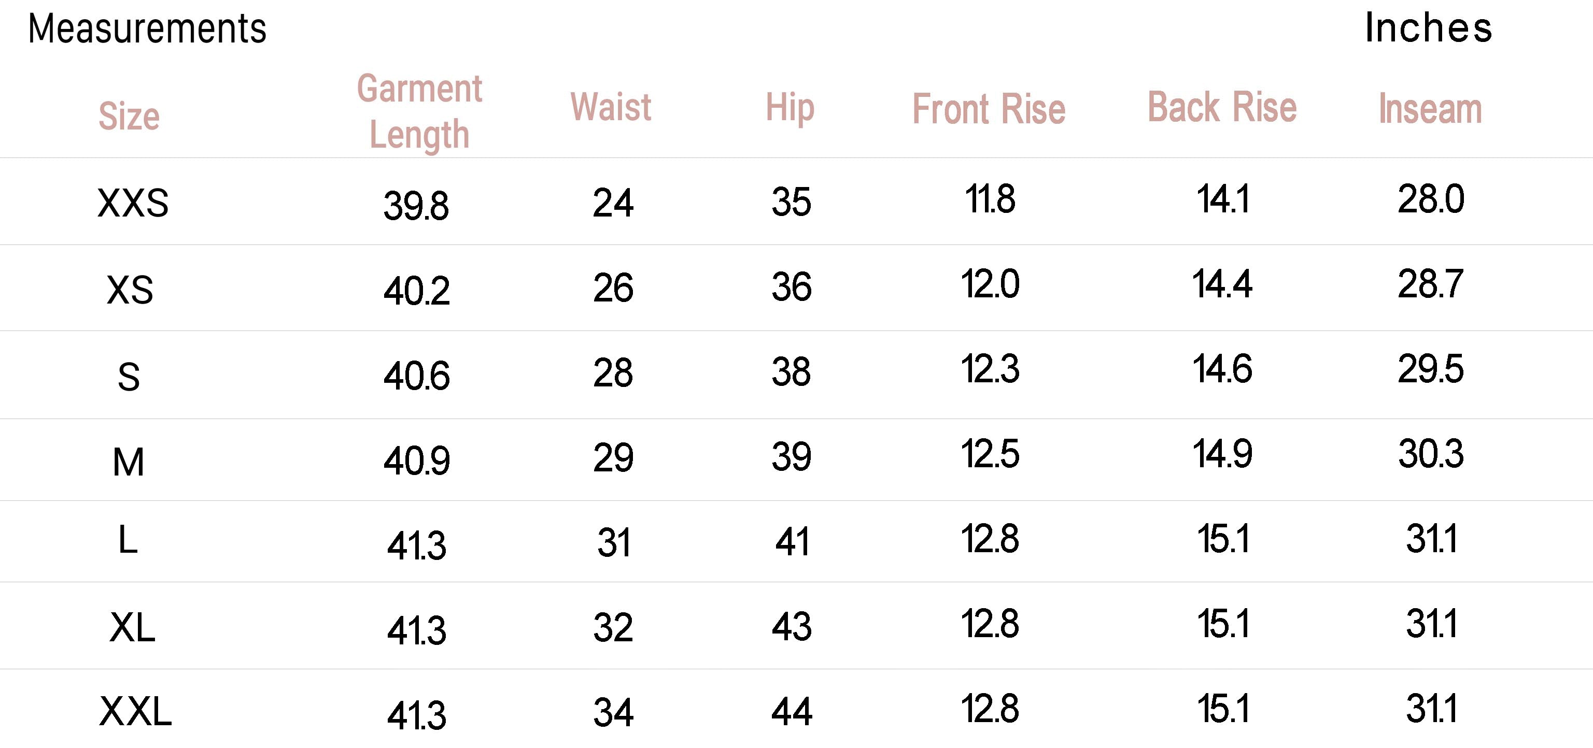Select the L size row label

(128, 539)
